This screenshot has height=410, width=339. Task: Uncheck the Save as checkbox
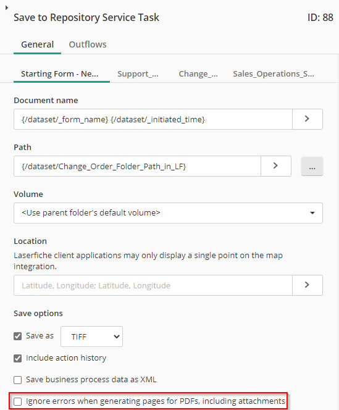17,336
